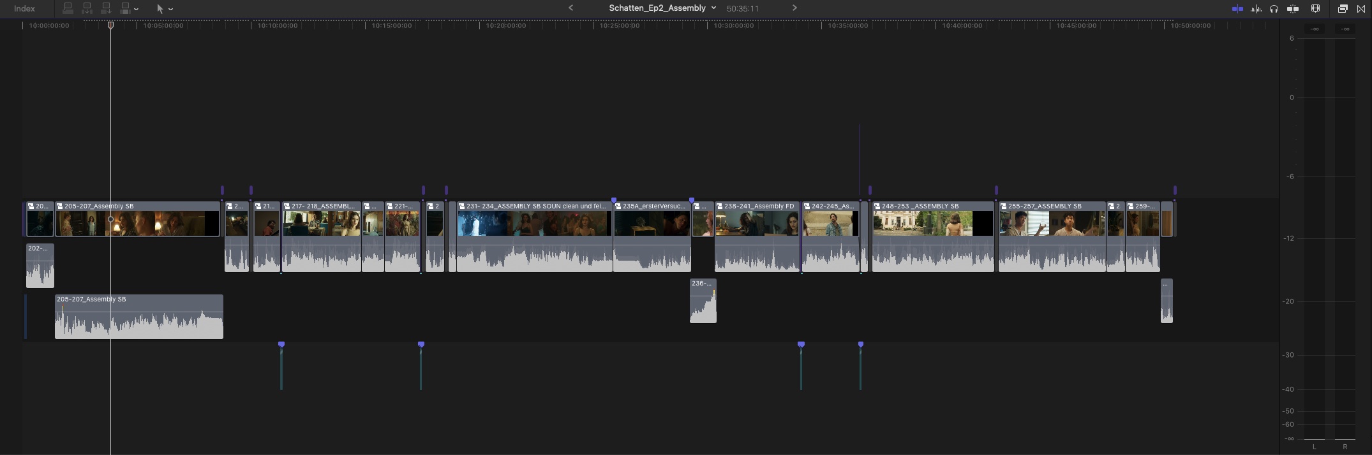This screenshot has width=1372, height=455.
Task: Click compound clip icon on 242-245_As clip
Action: tap(807, 206)
